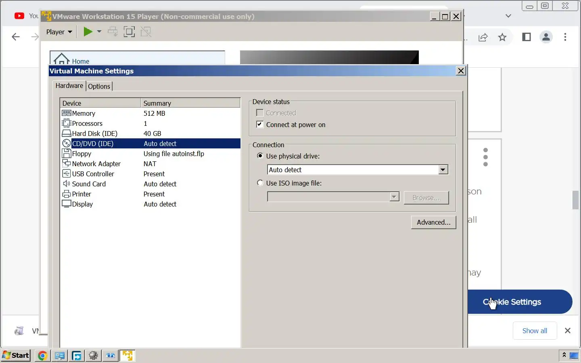Click the share icon in browser toolbar

point(483,38)
